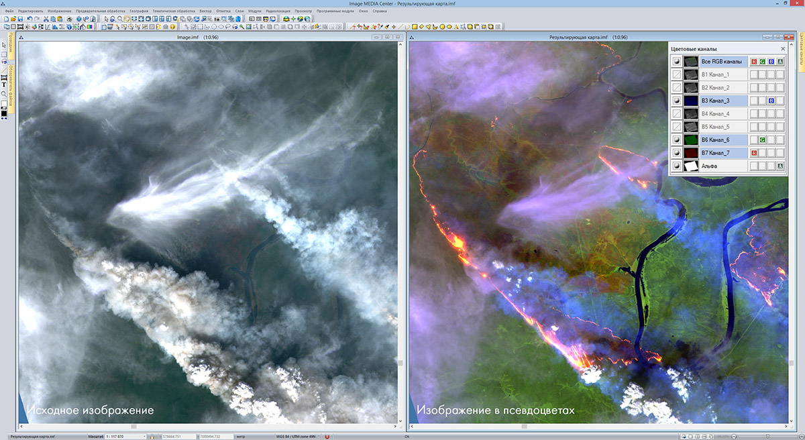Click the Save diskette icon in toolbar
The height and width of the screenshot is (440, 805).
(20, 19)
